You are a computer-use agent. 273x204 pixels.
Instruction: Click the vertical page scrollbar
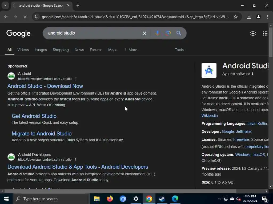coord(271,42)
